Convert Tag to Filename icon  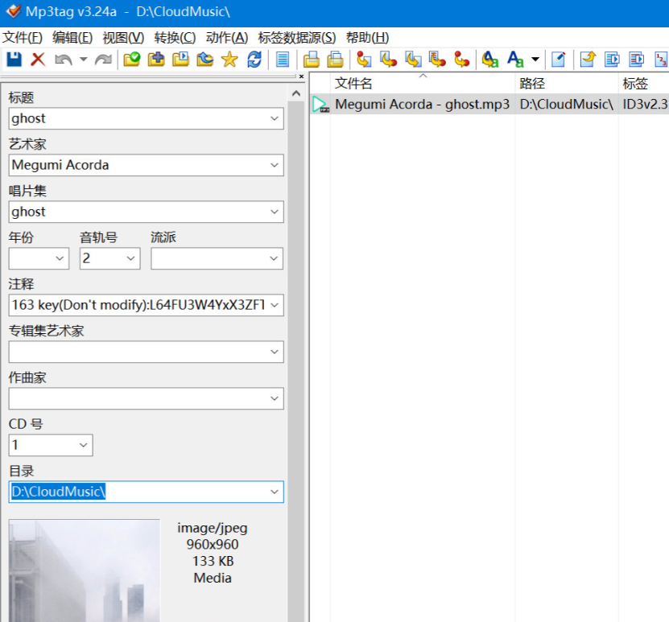pyautogui.click(x=364, y=60)
